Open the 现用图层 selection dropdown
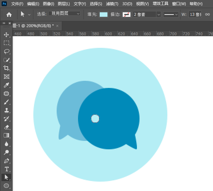This screenshot has height=191, width=213. point(64,14)
